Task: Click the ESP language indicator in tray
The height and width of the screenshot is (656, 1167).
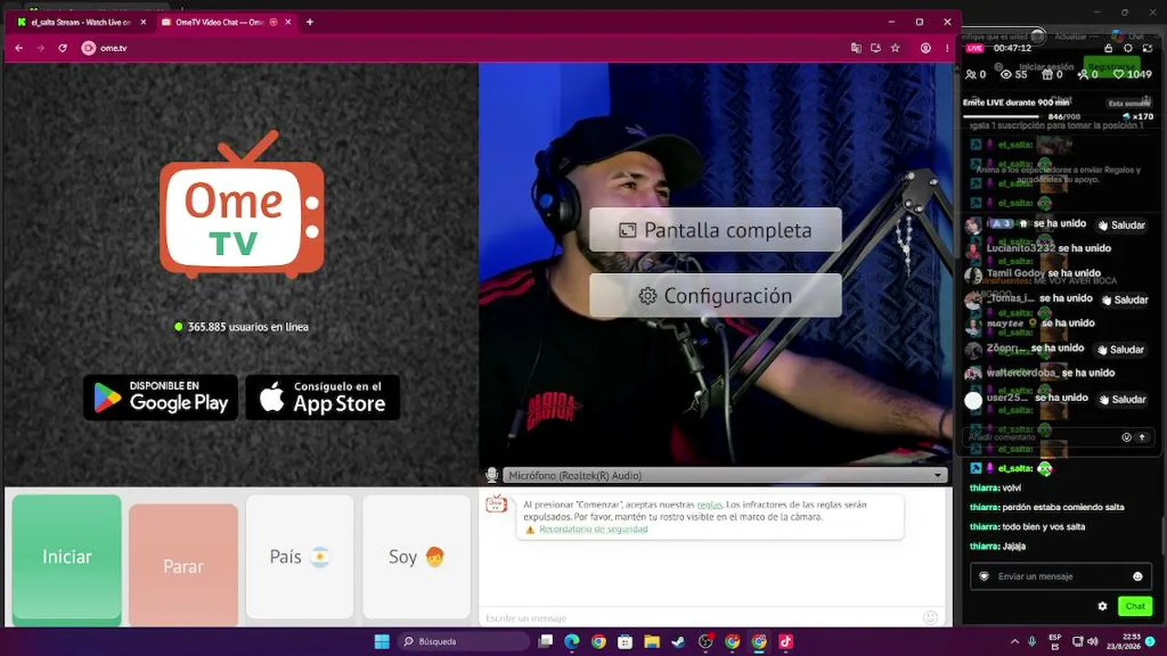Action: point(1055,641)
